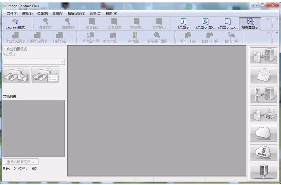Expand second-row outer toolbar overflow chevron
Screen dimensions: 281x185
[277, 33]
